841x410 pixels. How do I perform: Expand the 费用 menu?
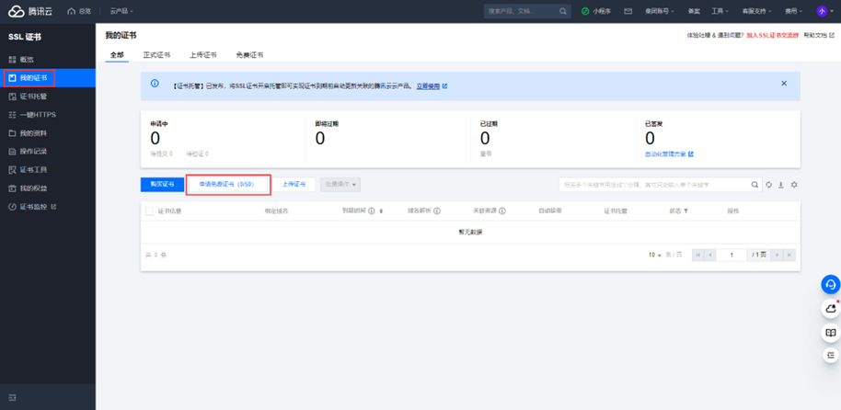click(x=794, y=11)
